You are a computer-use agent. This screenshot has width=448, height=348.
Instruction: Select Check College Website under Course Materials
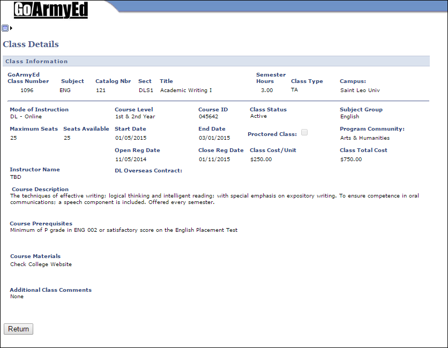pyautogui.click(x=41, y=264)
